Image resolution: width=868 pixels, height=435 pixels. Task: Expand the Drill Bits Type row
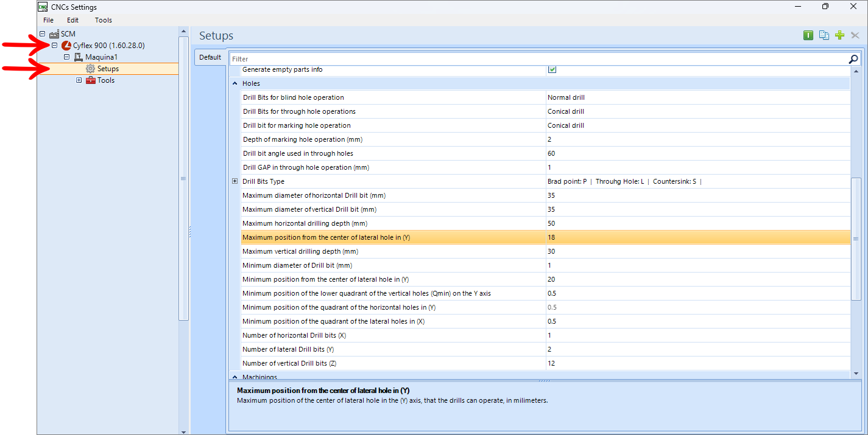coord(235,181)
